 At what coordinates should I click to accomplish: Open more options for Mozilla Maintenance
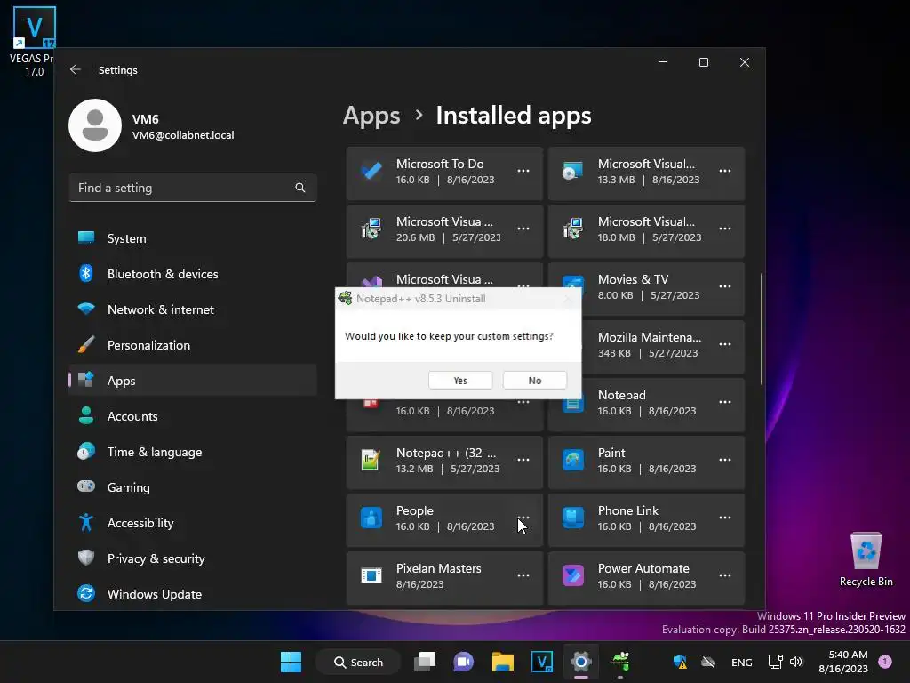725,344
